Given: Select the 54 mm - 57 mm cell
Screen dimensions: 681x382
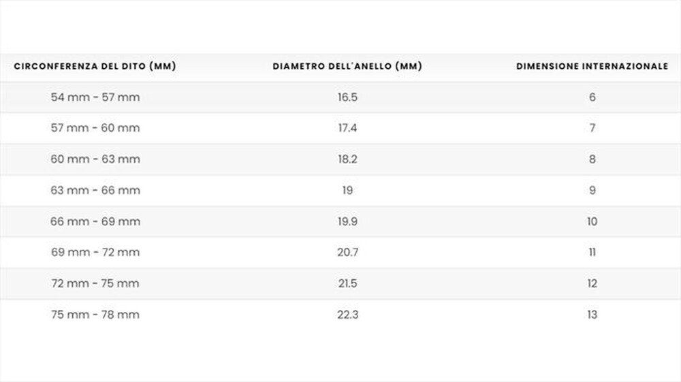Looking at the screenshot, I should 95,97.
